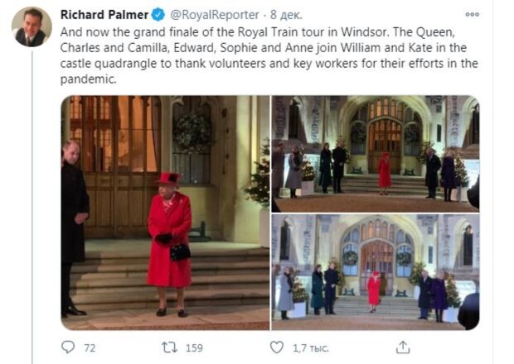This screenshot has height=364, width=514.
Task: Like the tweet with the heart icon
Action: coord(276,347)
